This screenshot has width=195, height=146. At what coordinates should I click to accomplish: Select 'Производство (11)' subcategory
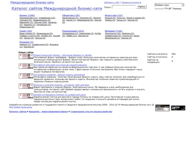(28, 18)
